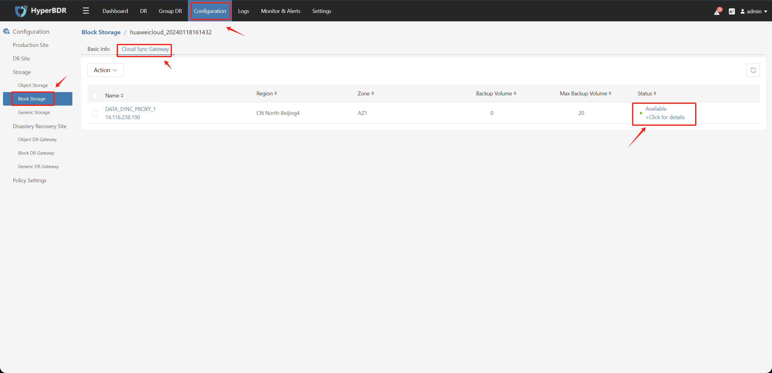Toggle the hamburger menu icon

(x=86, y=11)
